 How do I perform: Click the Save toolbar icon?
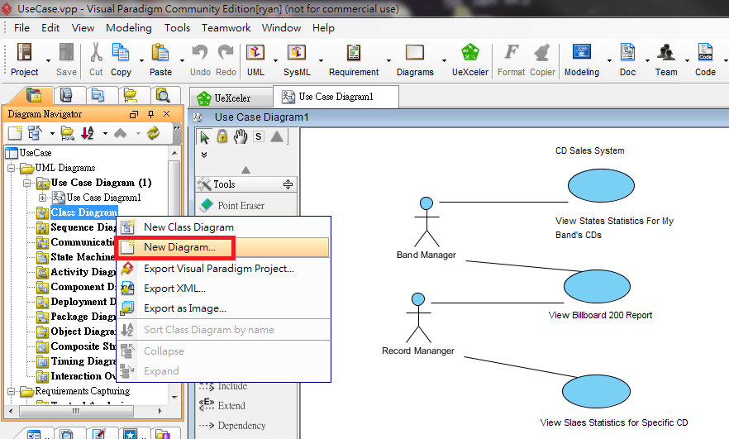[x=66, y=52]
